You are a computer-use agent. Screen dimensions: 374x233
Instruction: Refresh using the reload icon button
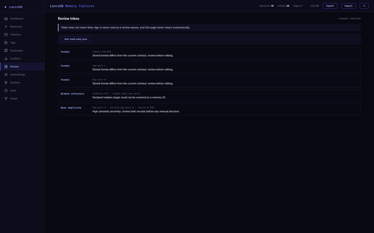point(364,6)
